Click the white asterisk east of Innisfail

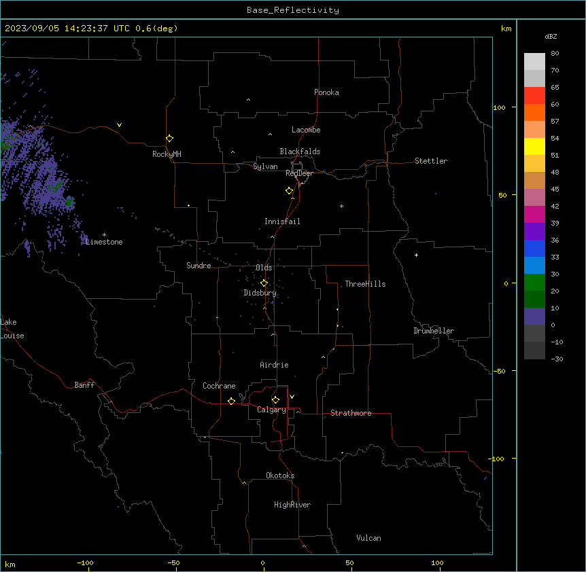point(341,206)
